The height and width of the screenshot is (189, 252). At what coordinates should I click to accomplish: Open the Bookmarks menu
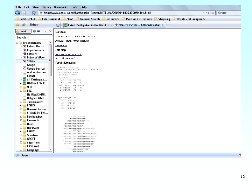tap(61, 7)
